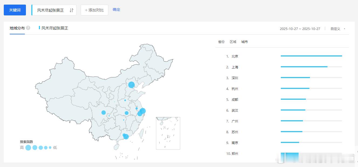
Task: Click the 搜索指数 legend title
Action: coord(26,142)
